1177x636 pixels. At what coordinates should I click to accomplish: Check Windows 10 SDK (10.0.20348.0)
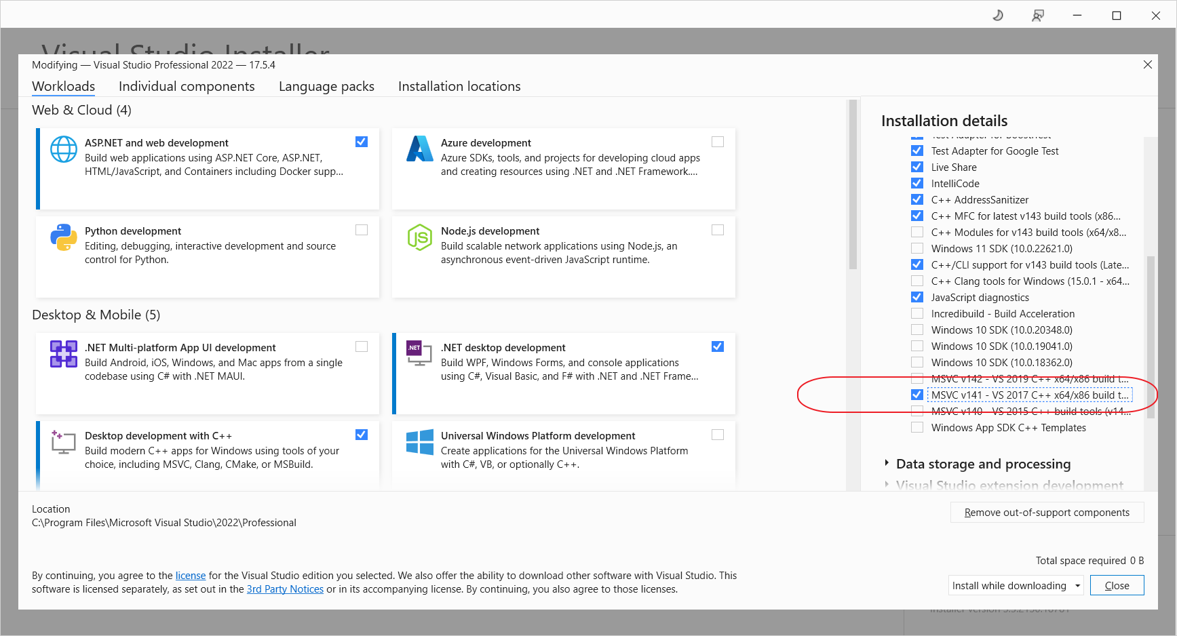coord(917,330)
